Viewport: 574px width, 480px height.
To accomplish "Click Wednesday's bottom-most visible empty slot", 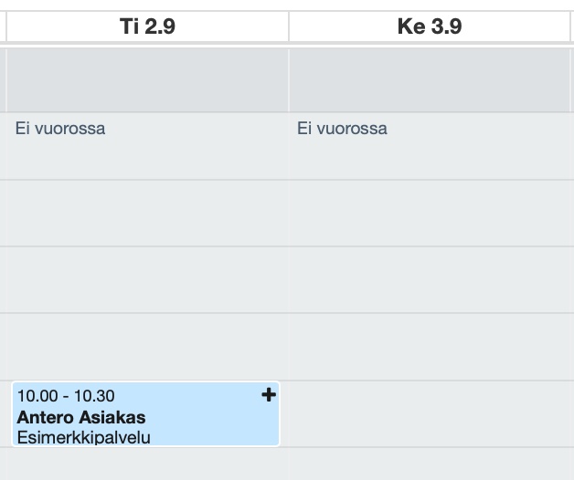I will pos(430,464).
